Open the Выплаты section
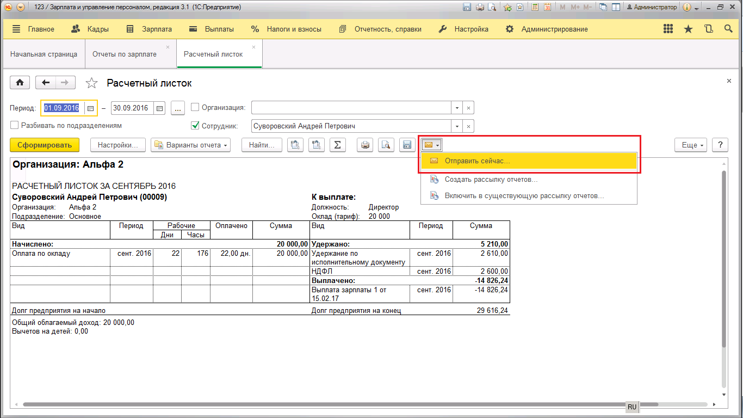 [x=212, y=29]
